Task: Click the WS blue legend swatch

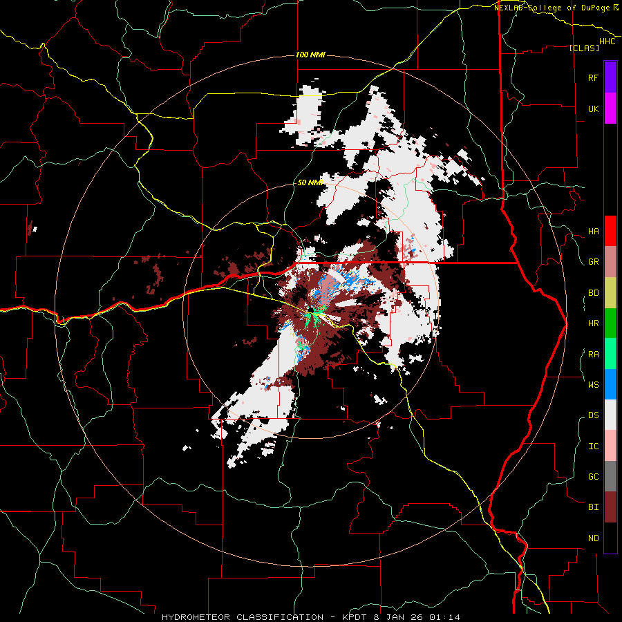Action: tap(610, 384)
